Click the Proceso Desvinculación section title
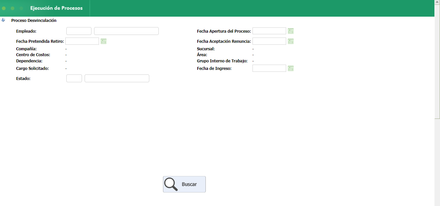The width and height of the screenshot is (440, 206). click(34, 20)
